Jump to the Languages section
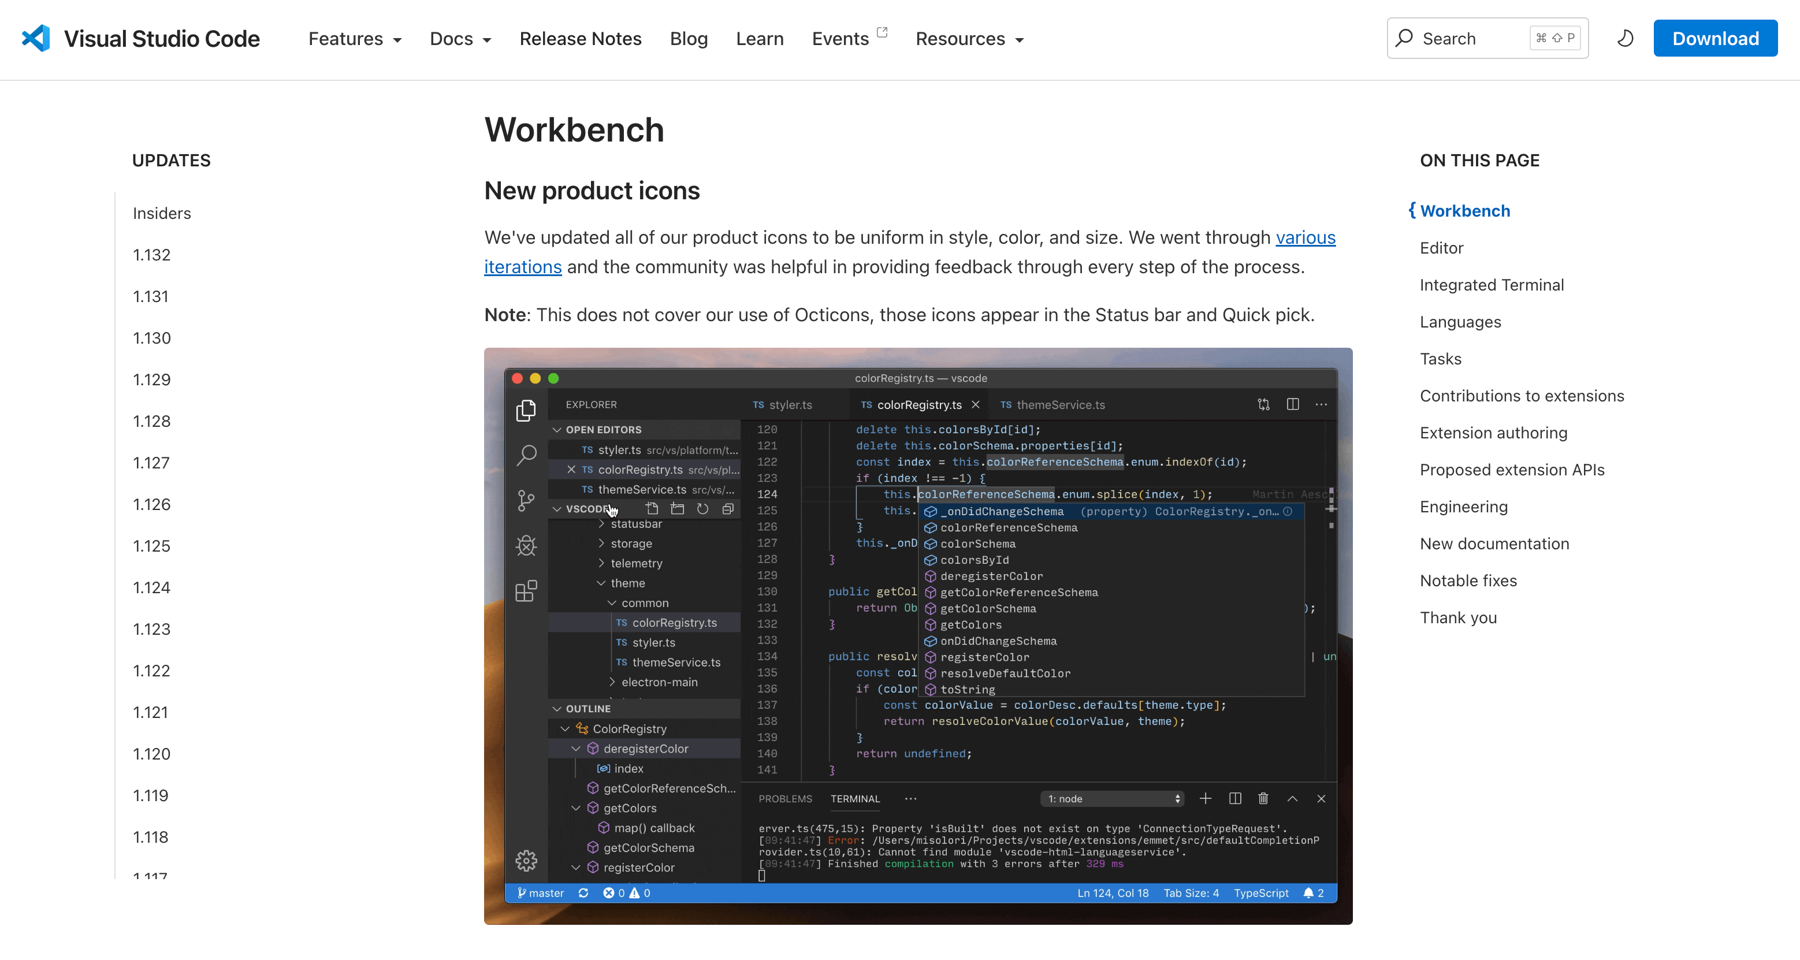Viewport: 1800px width, 960px height. coord(1460,322)
